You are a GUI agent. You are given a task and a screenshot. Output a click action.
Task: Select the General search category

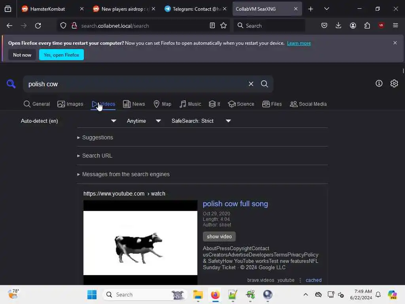click(37, 104)
